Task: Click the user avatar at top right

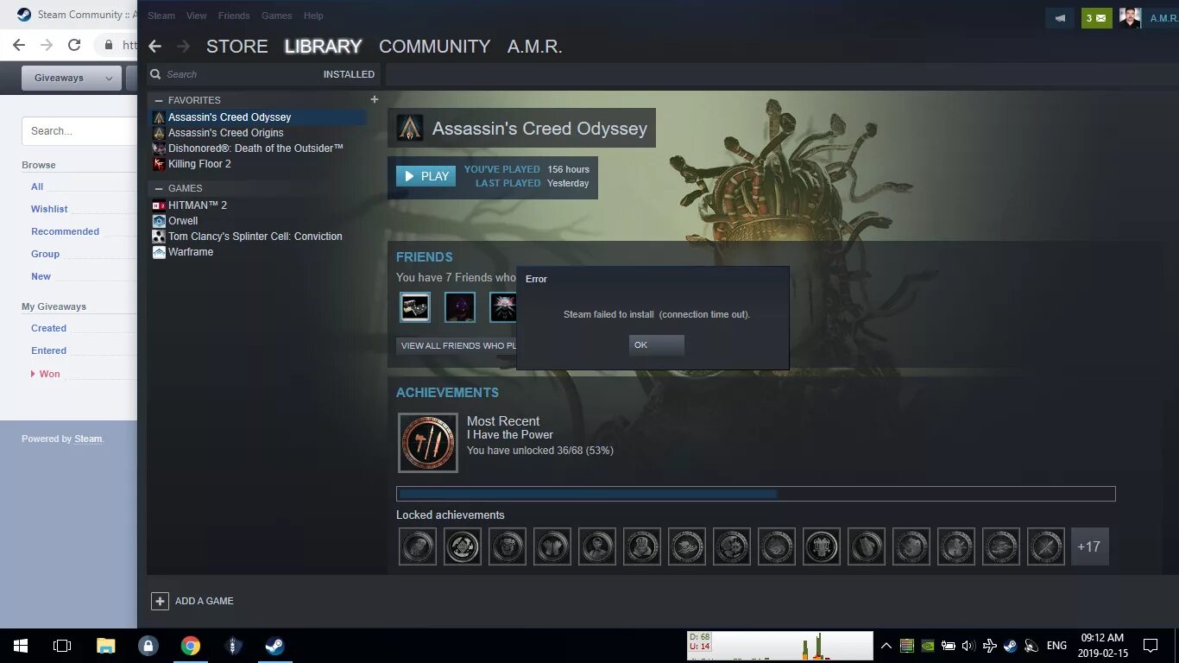Action: tap(1130, 17)
